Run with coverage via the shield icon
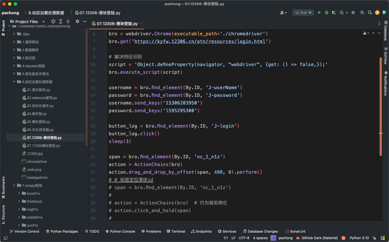This screenshot has height=242, width=389. coord(334,13)
